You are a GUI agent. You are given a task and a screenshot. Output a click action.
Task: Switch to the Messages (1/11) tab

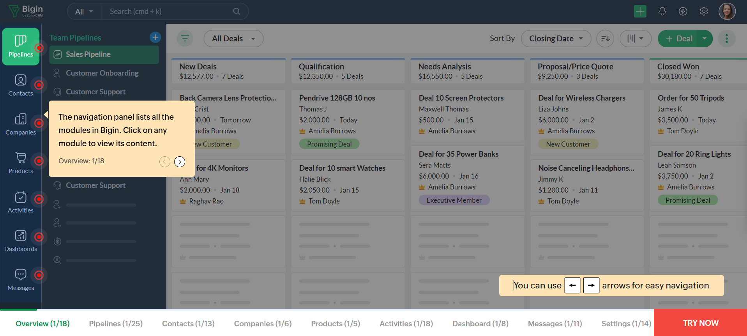555,324
